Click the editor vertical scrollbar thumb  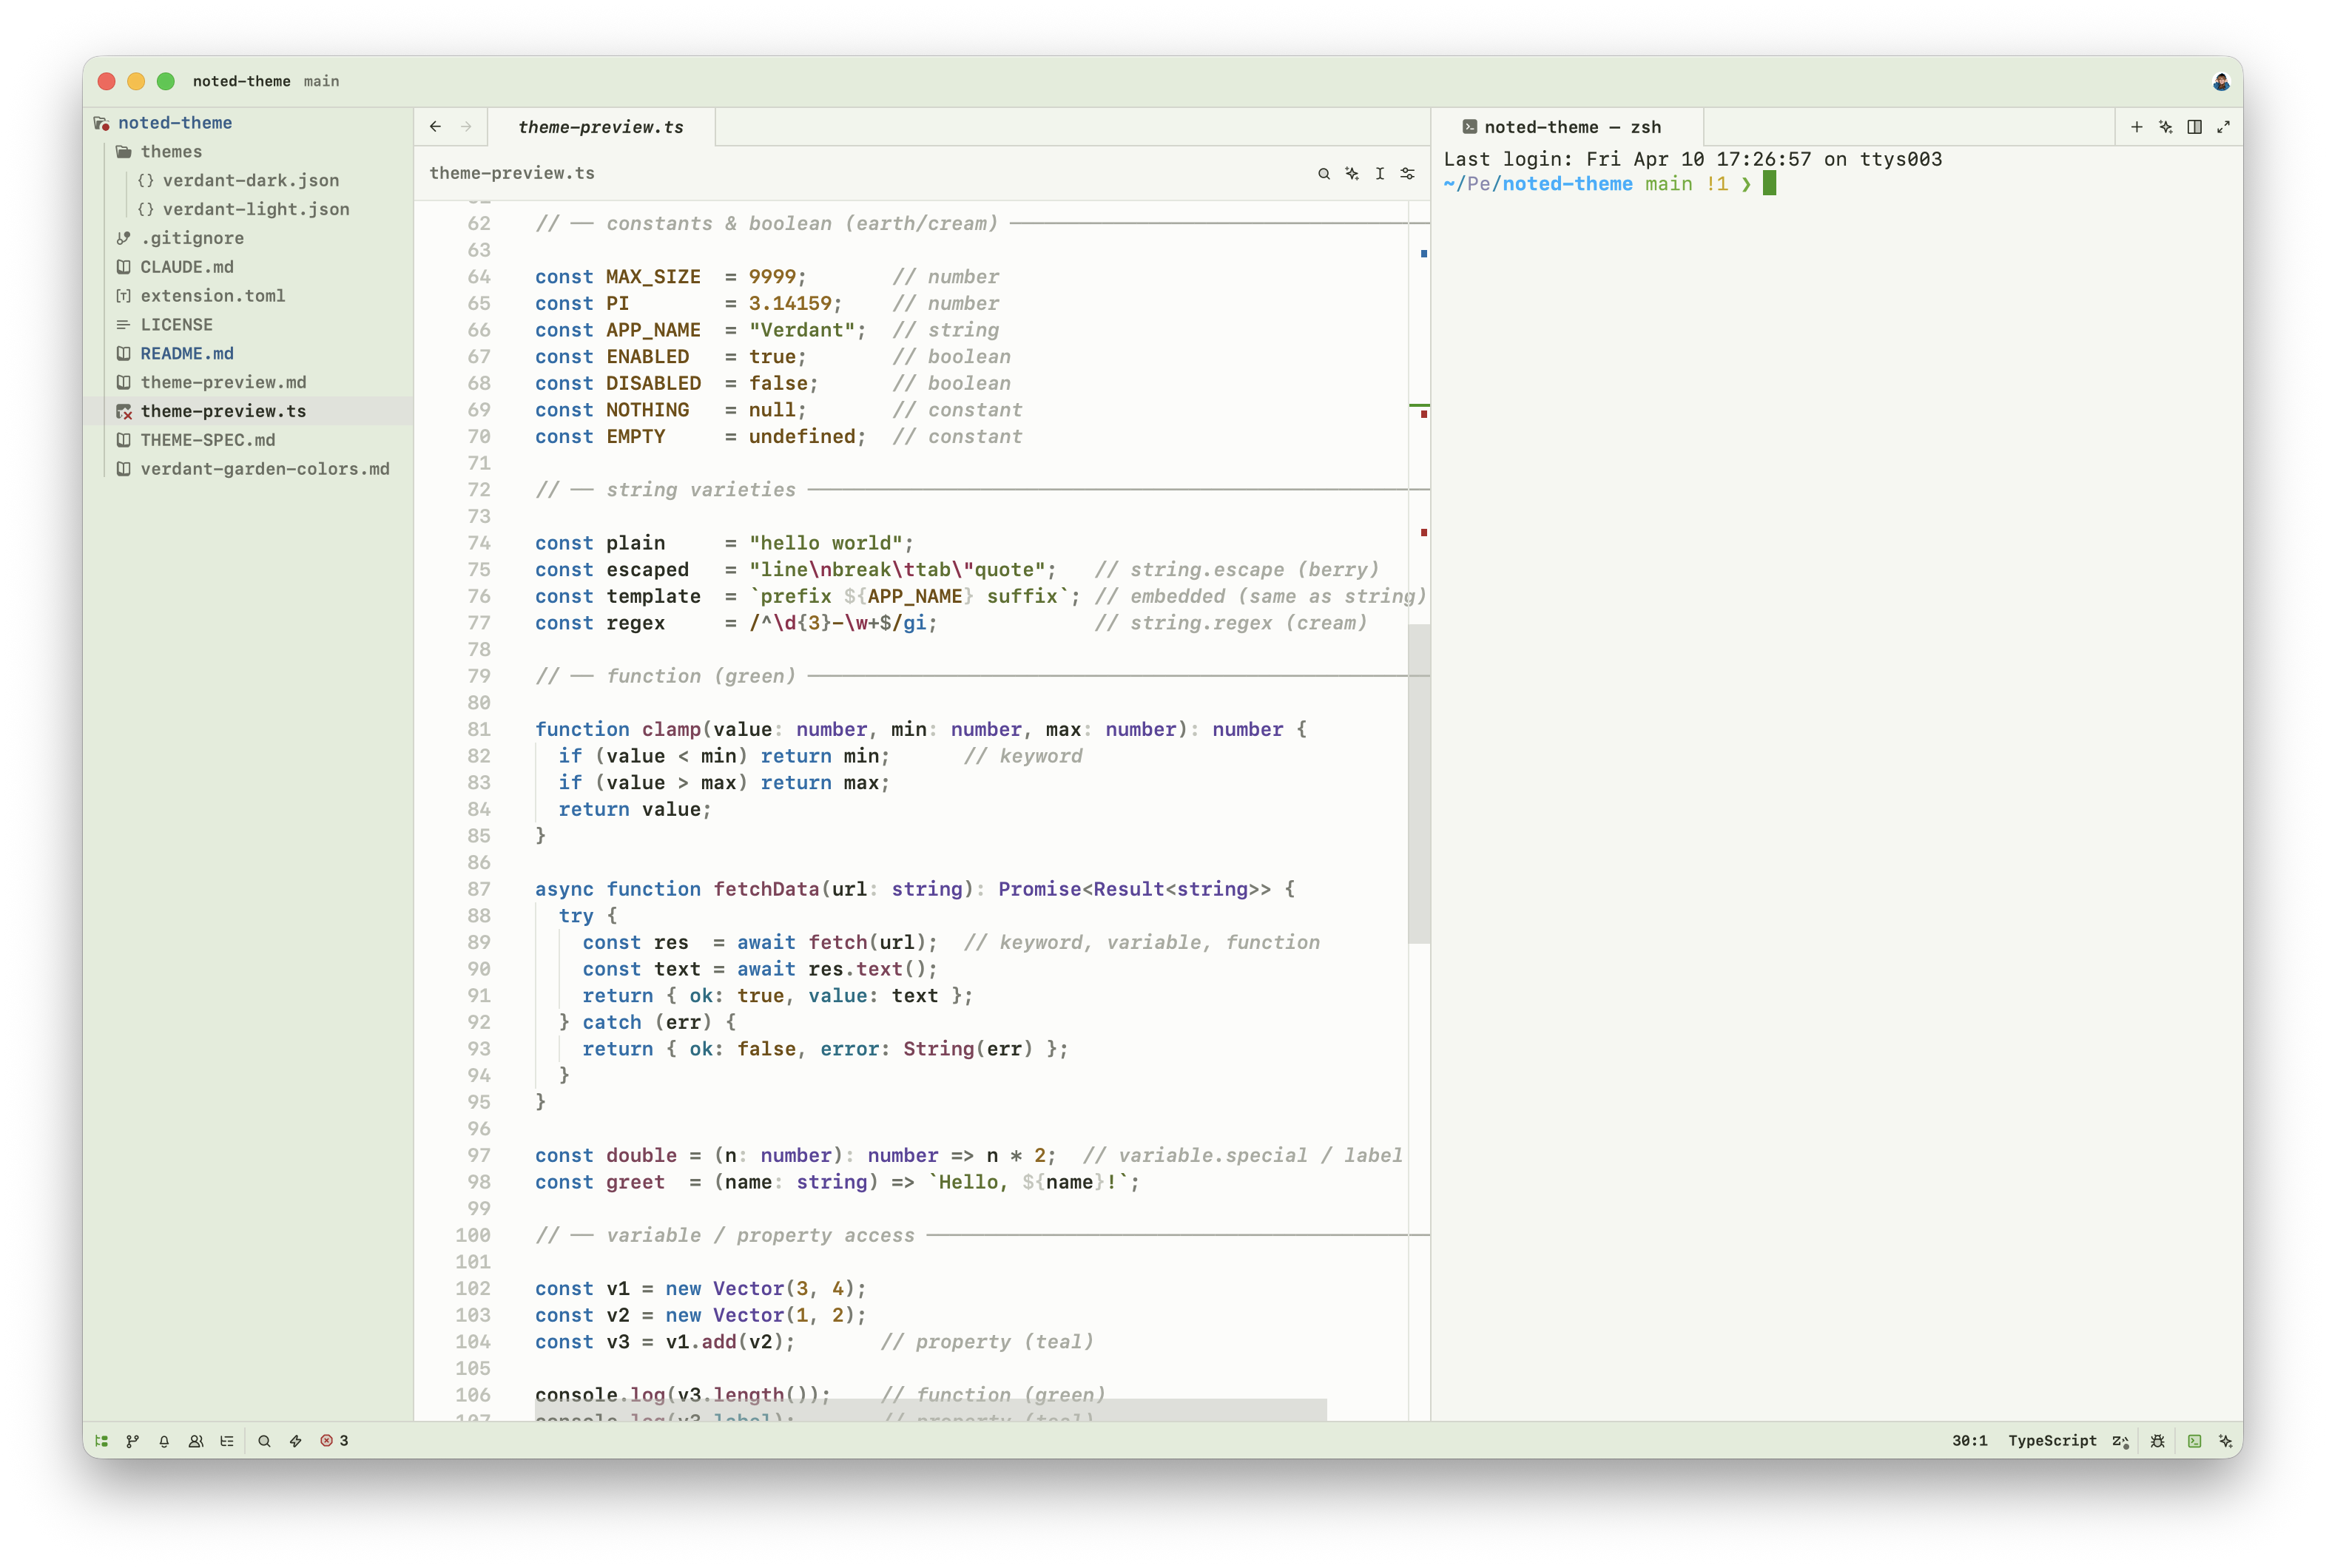1418,783
